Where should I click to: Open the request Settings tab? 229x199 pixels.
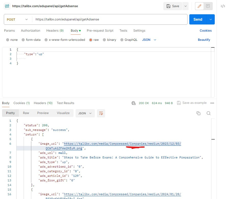click(x=139, y=31)
